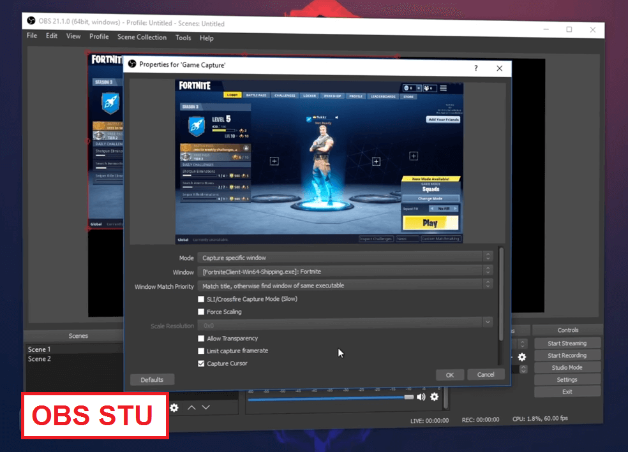
Task: Open OBS Settings from Controls
Action: [x=567, y=379]
